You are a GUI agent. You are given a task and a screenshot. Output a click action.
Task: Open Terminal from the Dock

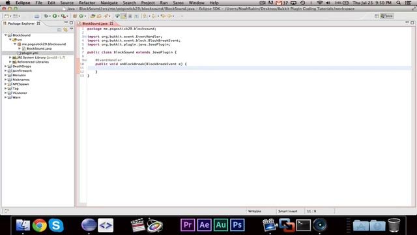point(304,225)
